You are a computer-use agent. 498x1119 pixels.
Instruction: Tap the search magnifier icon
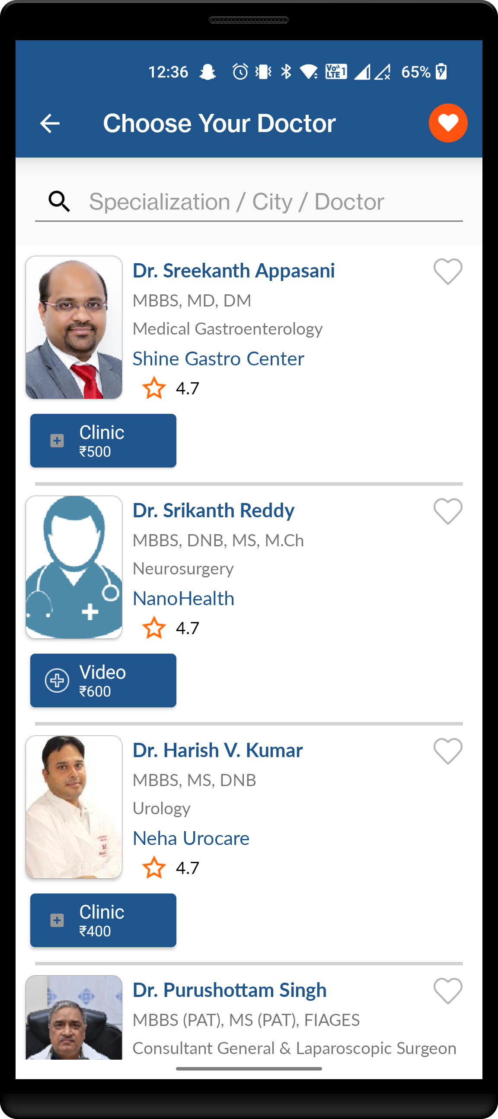pyautogui.click(x=59, y=202)
